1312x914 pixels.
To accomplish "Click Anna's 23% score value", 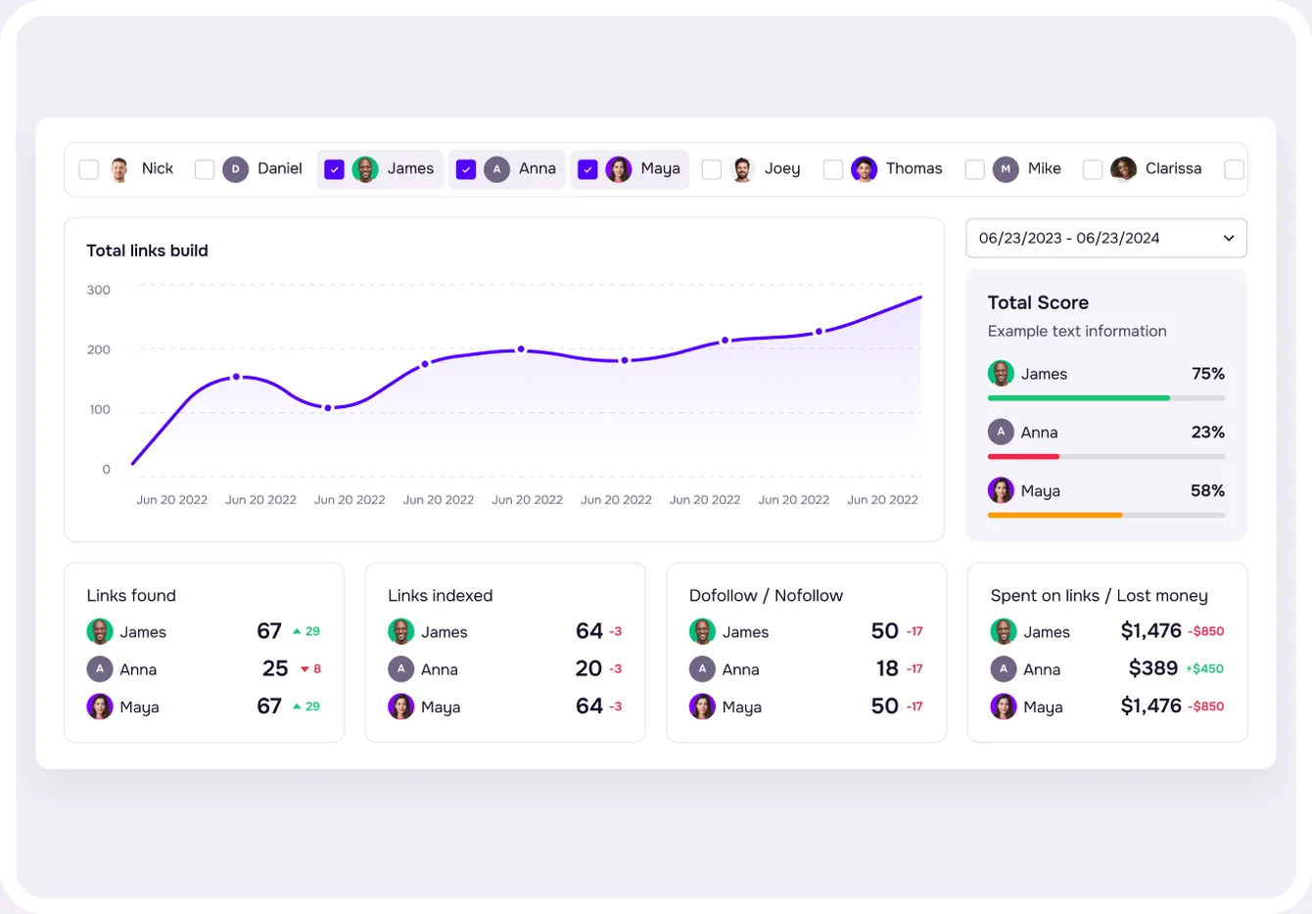I will point(1208,433).
